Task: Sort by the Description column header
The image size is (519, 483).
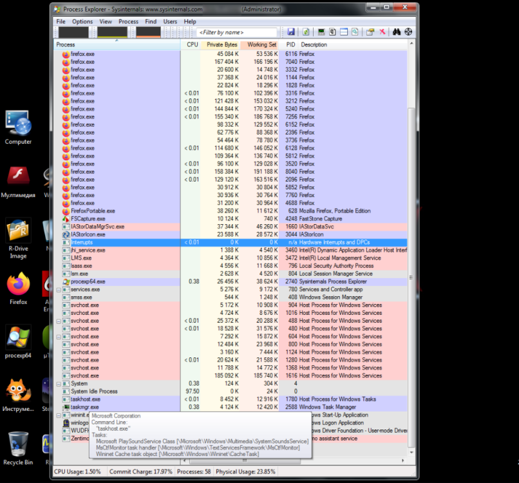Action: tap(352, 44)
